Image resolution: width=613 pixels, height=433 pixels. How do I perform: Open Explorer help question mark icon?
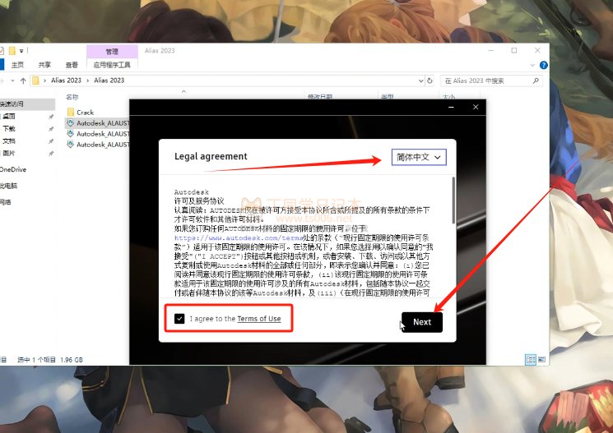coord(543,65)
